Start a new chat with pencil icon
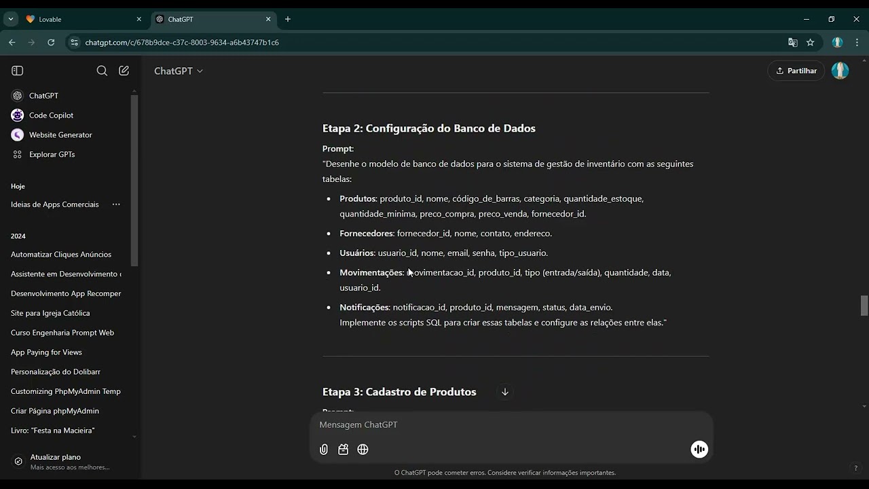Viewport: 869px width, 489px height. 124,71
